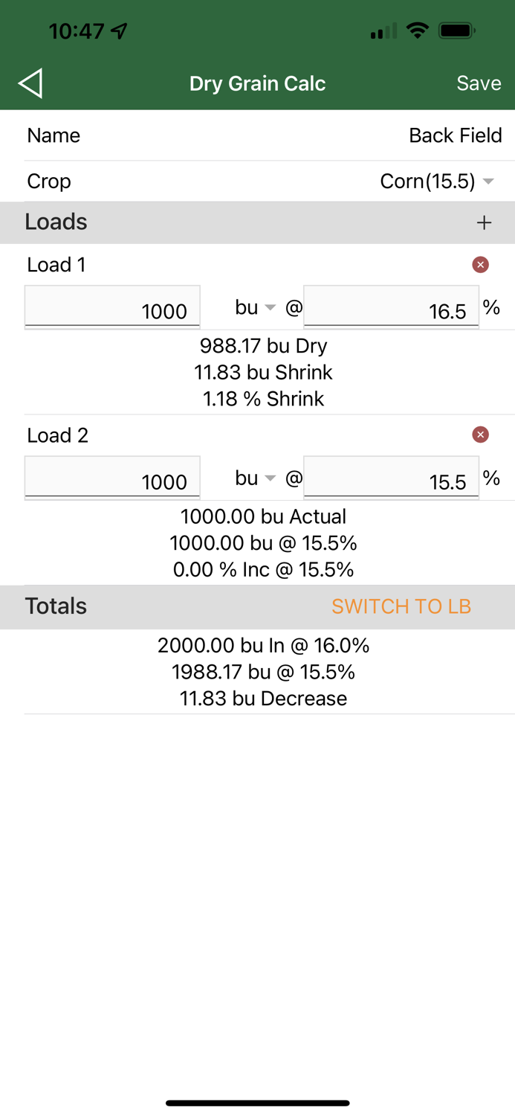Save the Dry Grain Calc entry
Screen dimensions: 515x1116
479,83
